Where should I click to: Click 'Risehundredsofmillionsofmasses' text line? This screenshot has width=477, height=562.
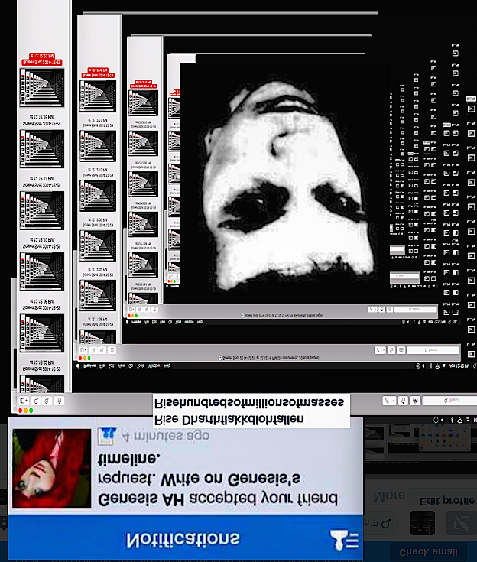point(249,403)
